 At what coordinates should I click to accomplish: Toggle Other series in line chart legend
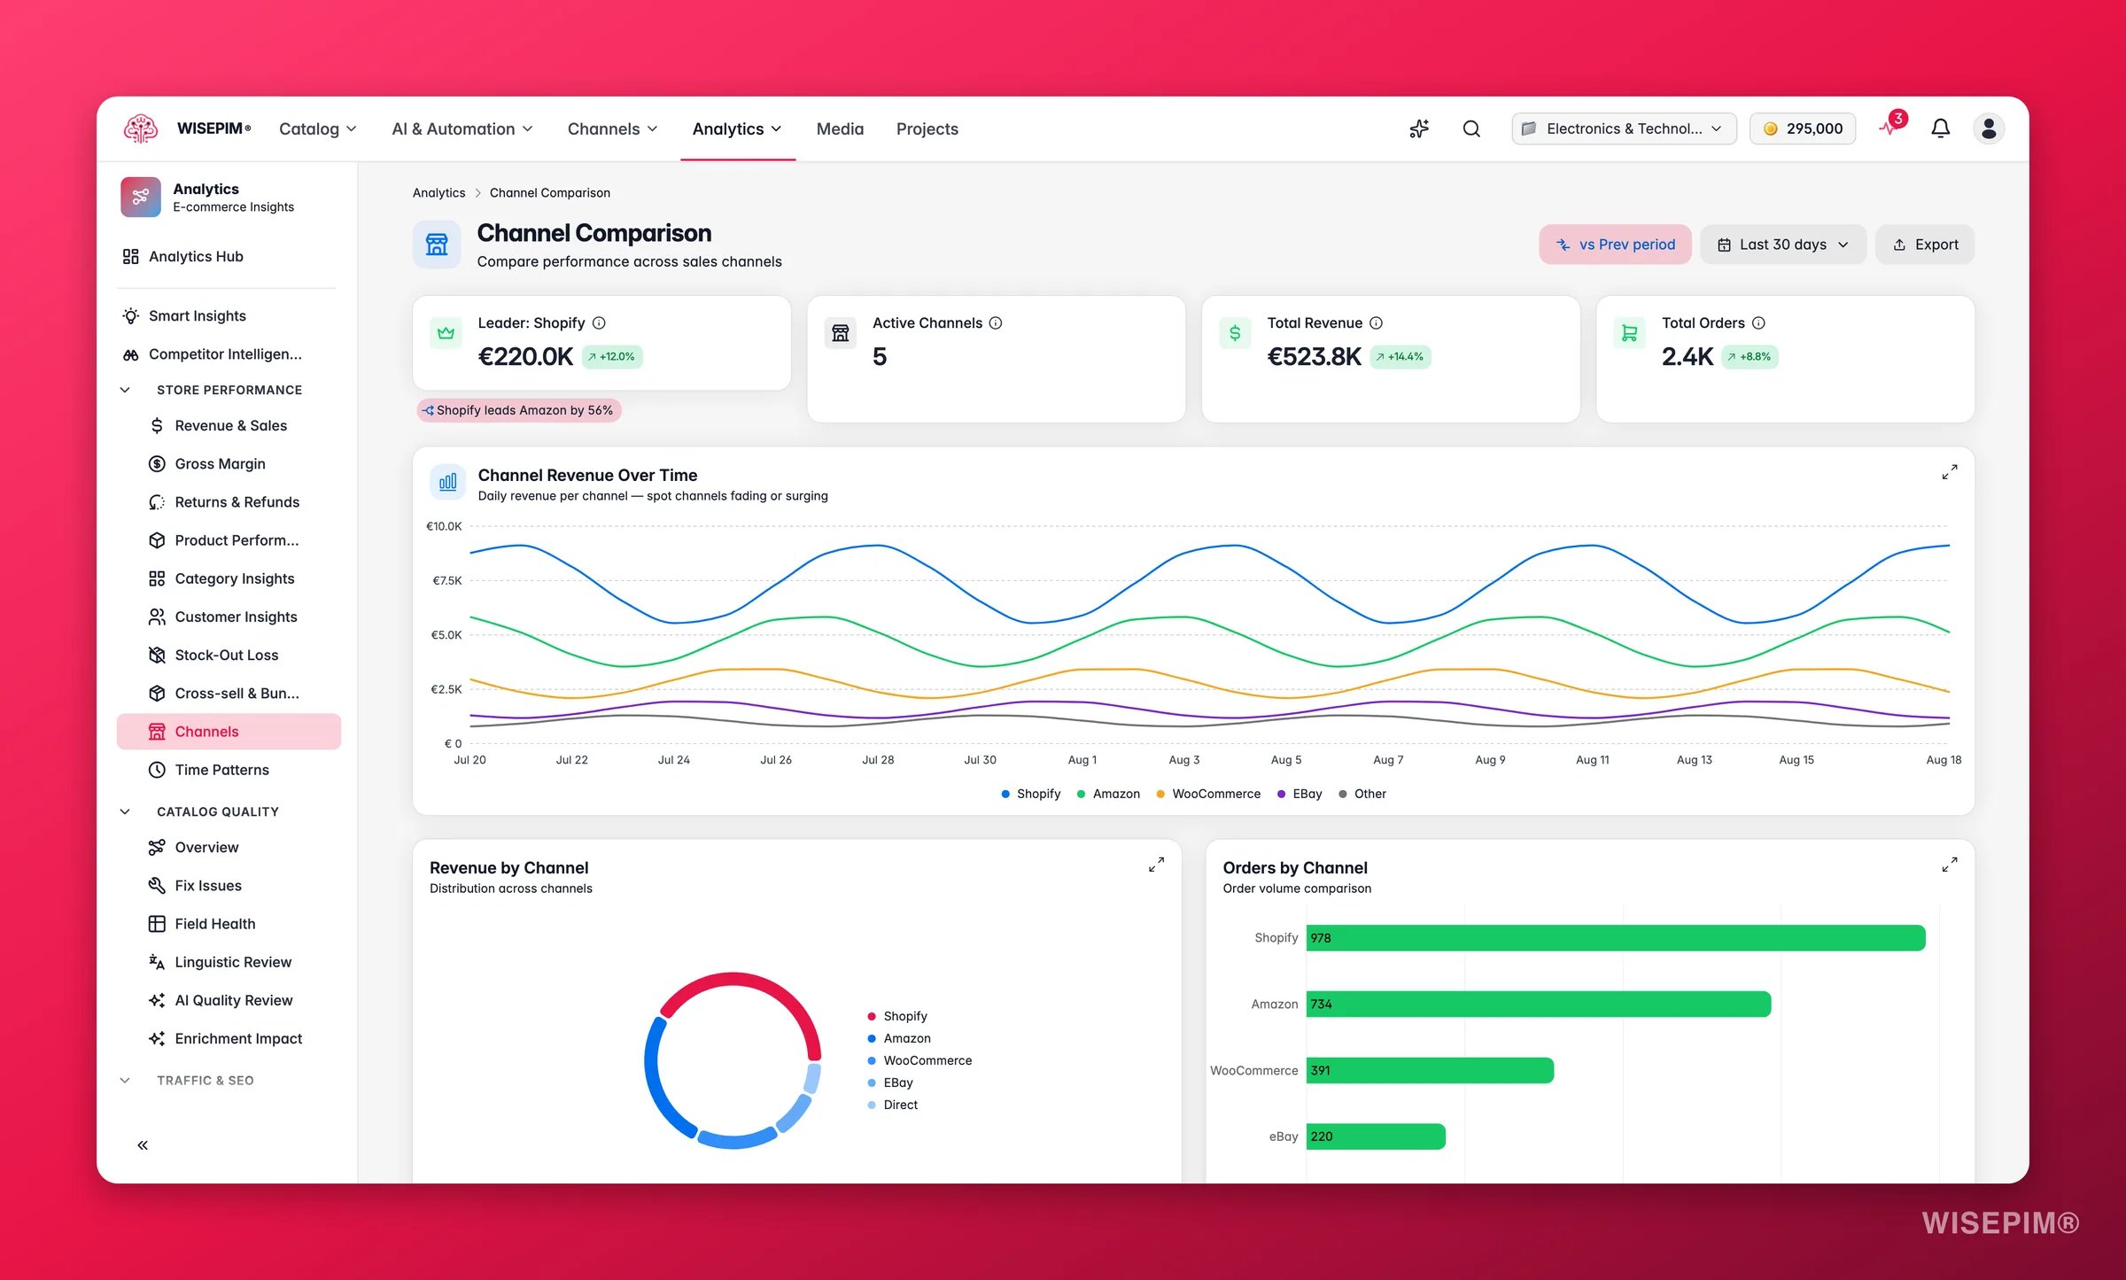(1362, 794)
